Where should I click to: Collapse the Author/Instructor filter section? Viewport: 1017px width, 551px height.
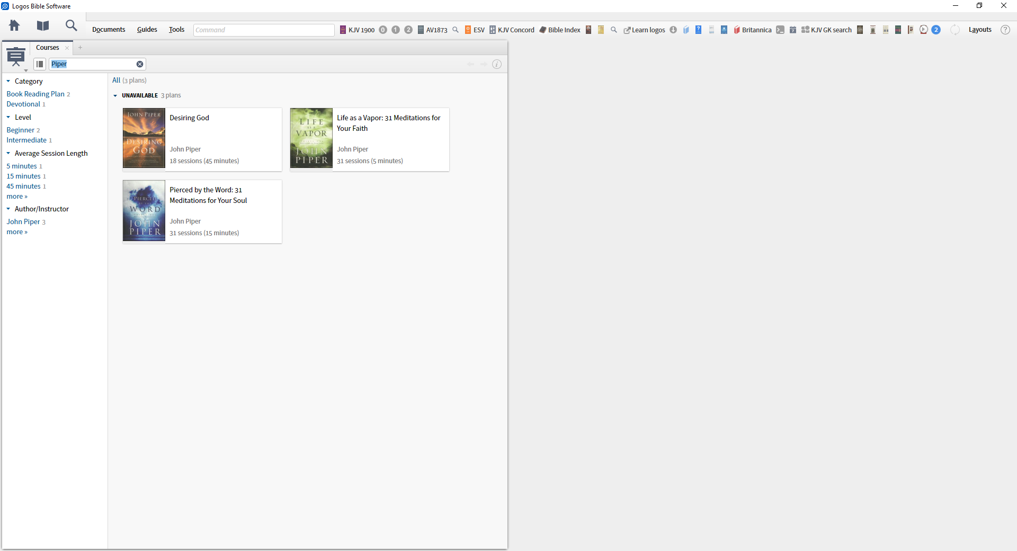[x=8, y=209]
